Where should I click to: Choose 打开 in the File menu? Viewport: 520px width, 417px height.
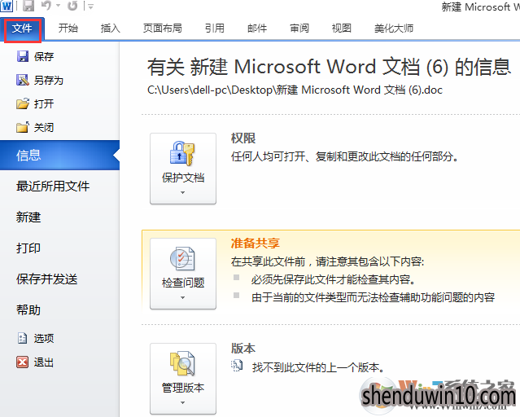pyautogui.click(x=44, y=104)
